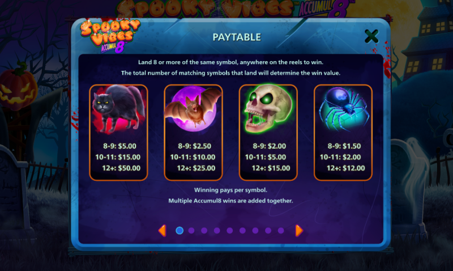Jump to third paytable page dot
Screen dimensions: 453x271
point(204,231)
